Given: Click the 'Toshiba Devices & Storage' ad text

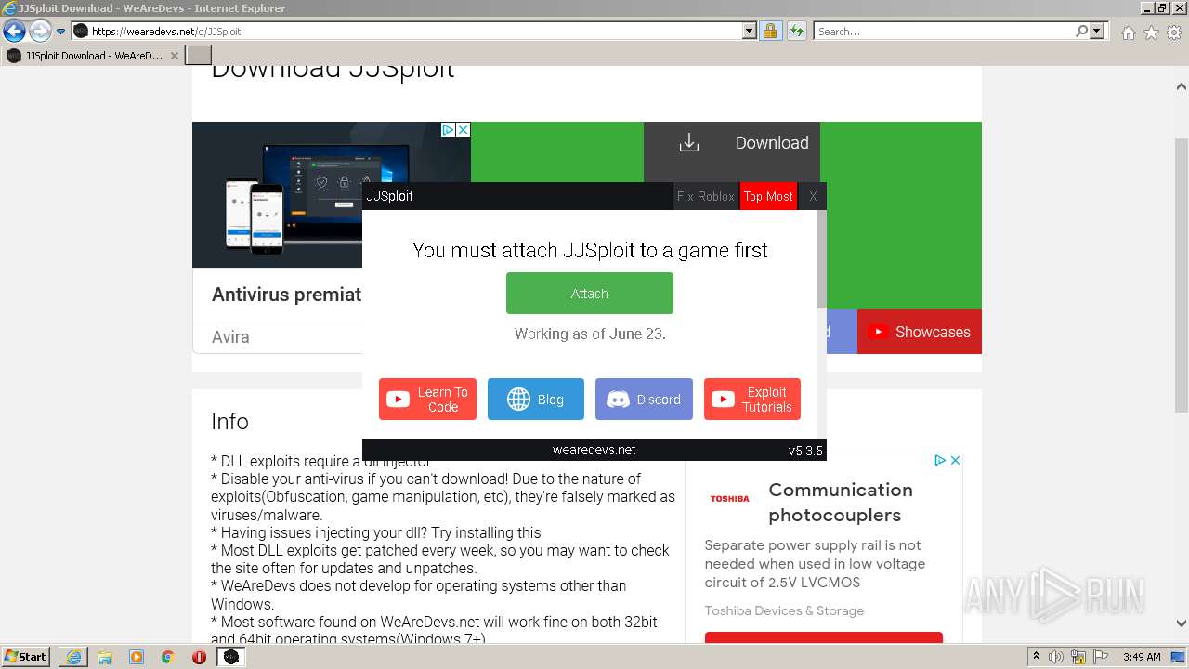Looking at the screenshot, I should (x=784, y=610).
